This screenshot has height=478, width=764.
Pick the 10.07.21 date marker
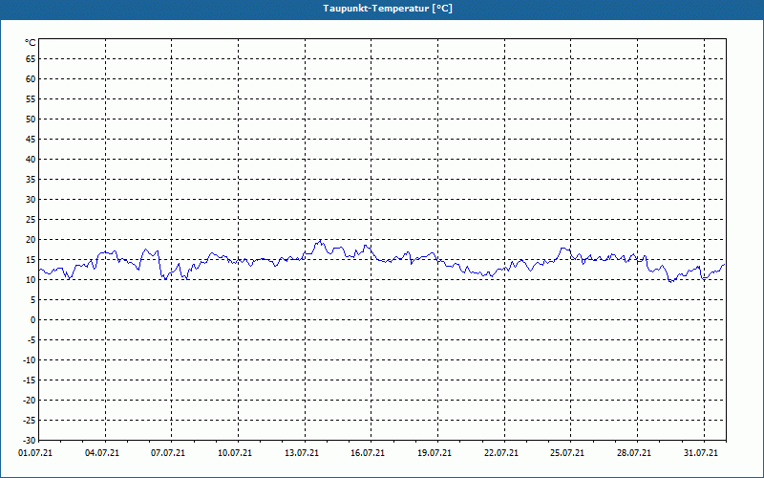(x=236, y=453)
